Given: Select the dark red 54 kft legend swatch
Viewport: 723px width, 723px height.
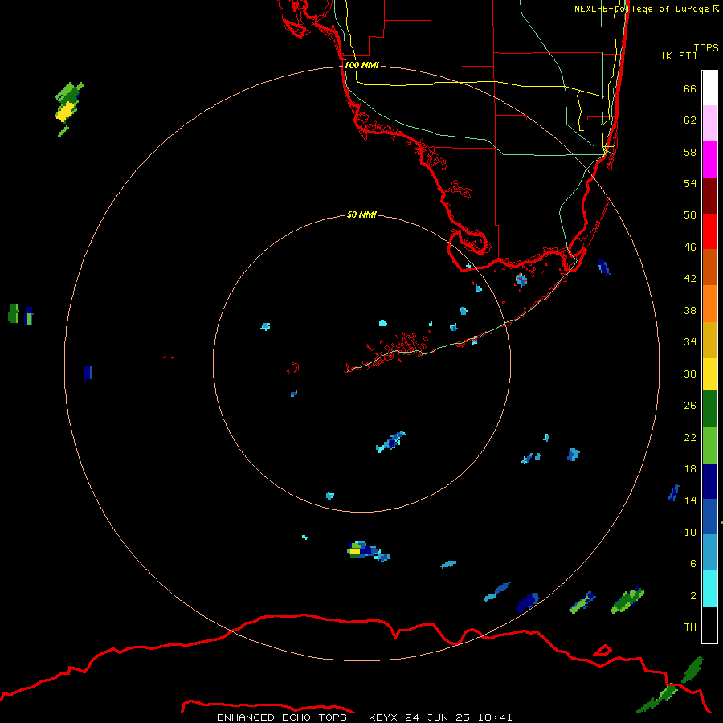Looking at the screenshot, I should click(x=709, y=195).
